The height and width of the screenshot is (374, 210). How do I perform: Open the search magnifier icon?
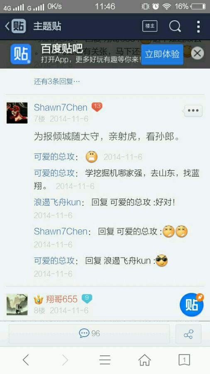click(x=175, y=26)
